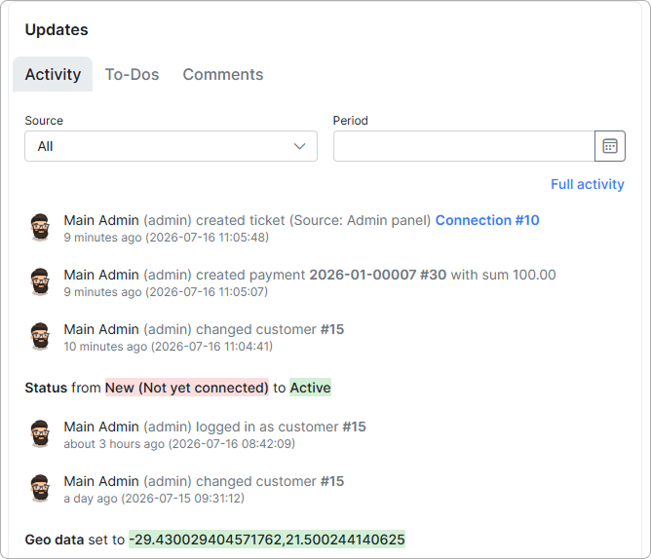Click avatar beside logged in as customer entry

pos(40,433)
